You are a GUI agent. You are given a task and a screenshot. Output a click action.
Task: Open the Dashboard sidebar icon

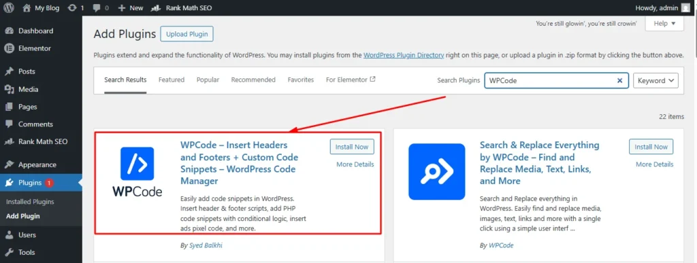(9, 31)
